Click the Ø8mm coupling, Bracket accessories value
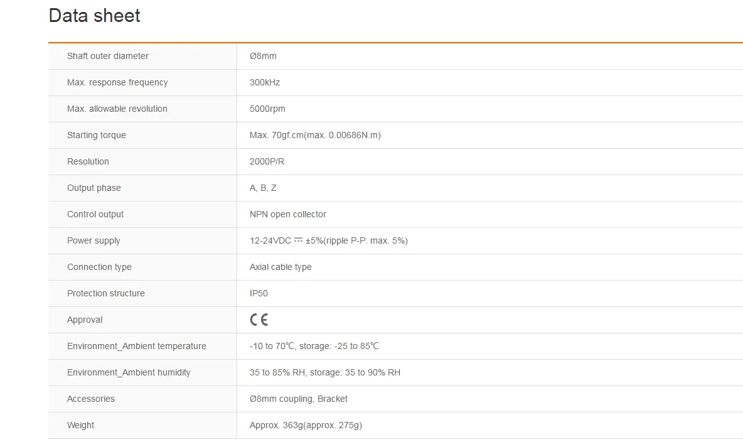This screenshot has height=442, width=743. [299, 399]
